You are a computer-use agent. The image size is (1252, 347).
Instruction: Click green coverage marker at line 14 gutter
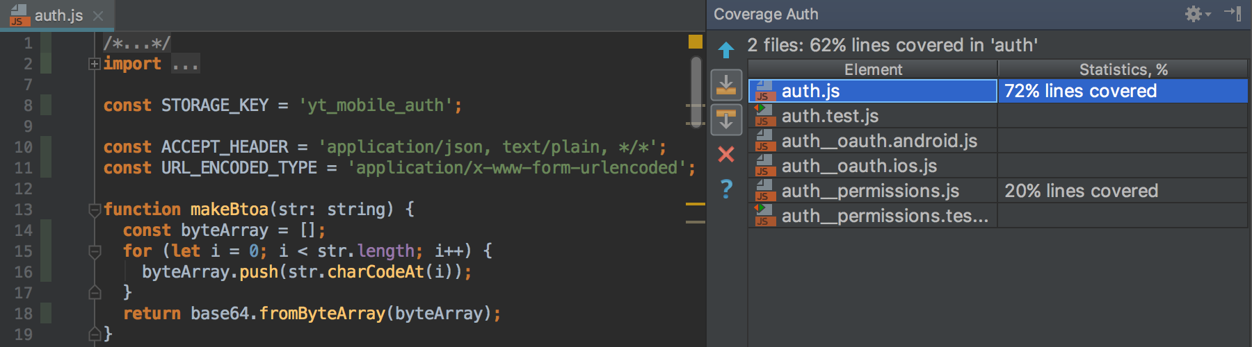[x=46, y=230]
